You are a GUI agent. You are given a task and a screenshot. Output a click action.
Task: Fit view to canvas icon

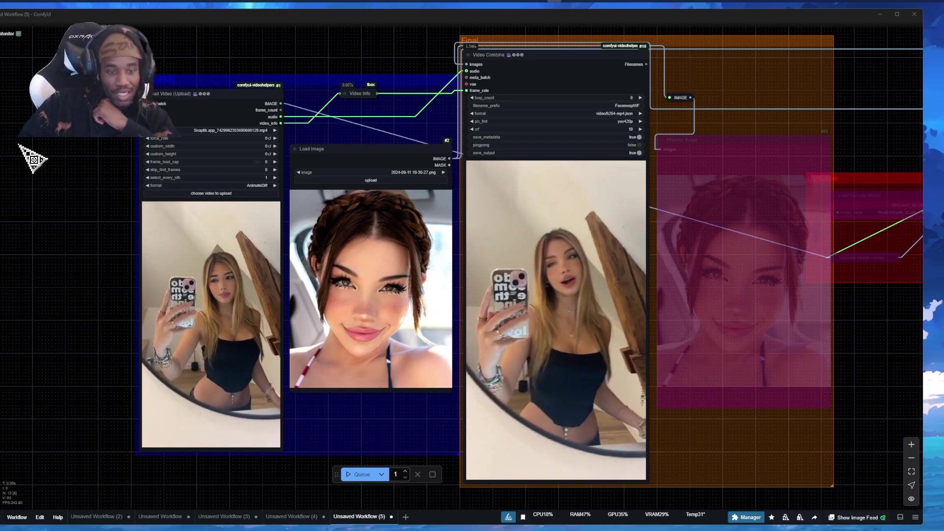tap(911, 472)
